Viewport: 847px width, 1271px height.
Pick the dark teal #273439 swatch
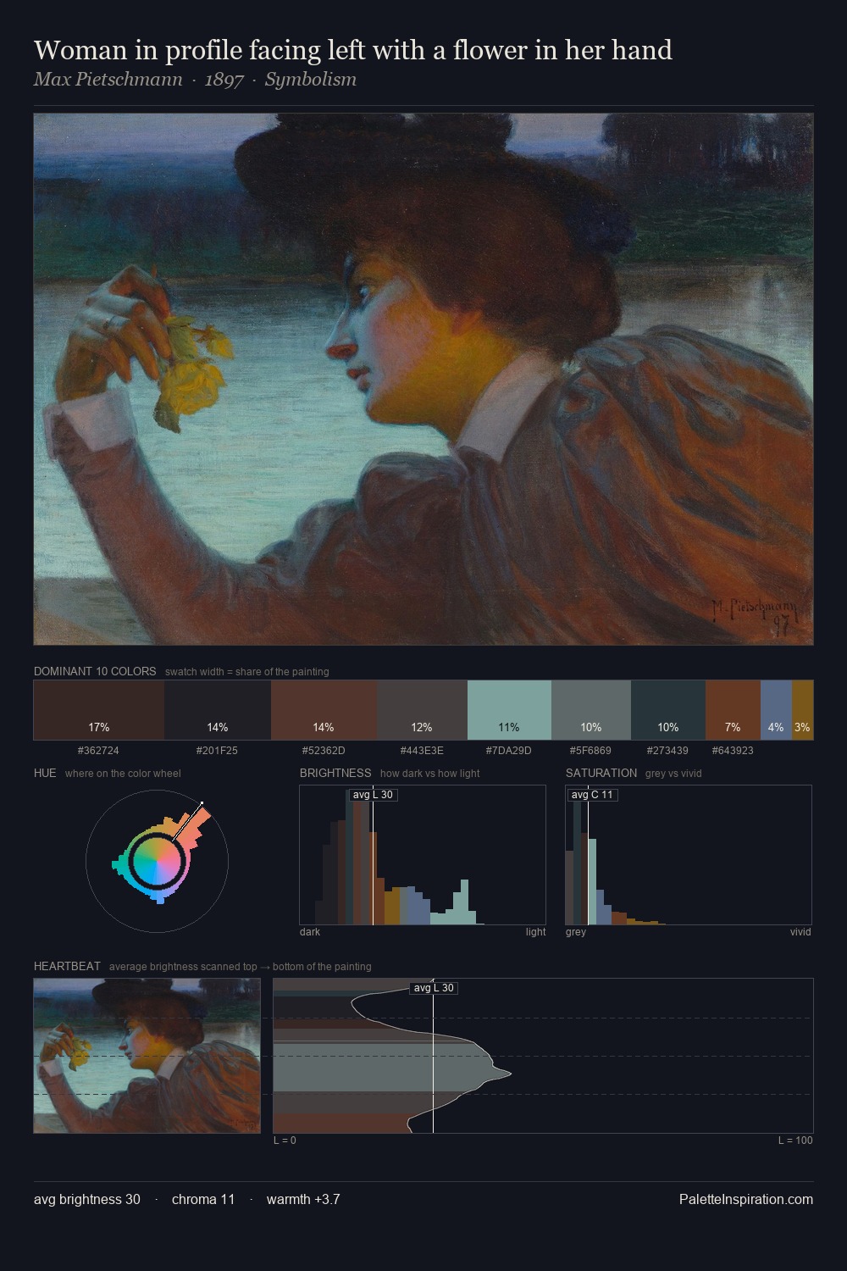(x=668, y=710)
